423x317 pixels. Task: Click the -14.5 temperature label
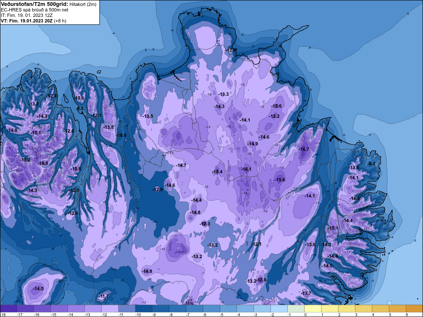point(38,289)
